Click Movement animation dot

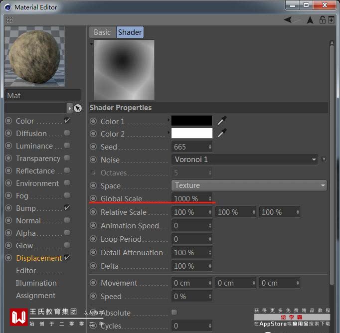pos(93,283)
